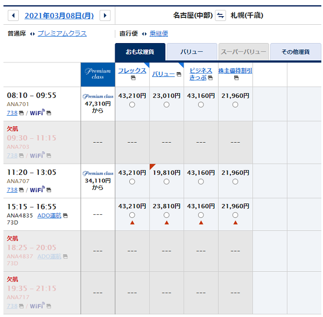Viewport: 323px width, 317px height.
Task: Switch to the その他運賃 tab
Action: (296, 52)
